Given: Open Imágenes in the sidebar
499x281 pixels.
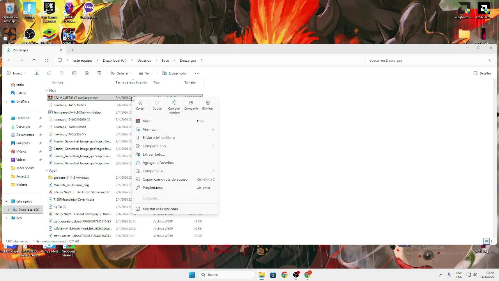Looking at the screenshot, I should 23,143.
